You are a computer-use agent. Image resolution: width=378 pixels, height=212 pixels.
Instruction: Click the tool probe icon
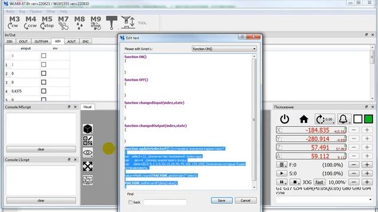pyautogui.click(x=112, y=22)
